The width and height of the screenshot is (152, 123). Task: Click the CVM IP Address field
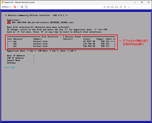[x=20, y=58]
